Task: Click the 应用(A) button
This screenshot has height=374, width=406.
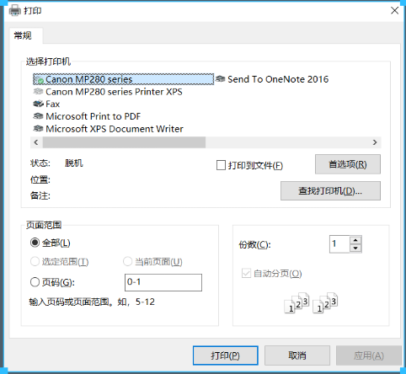Action: pos(369,355)
